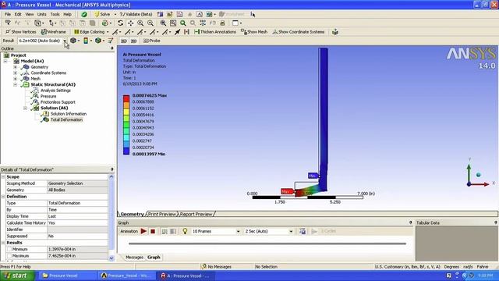Switch to Print Preview tab
The height and width of the screenshot is (281, 499).
point(161,214)
